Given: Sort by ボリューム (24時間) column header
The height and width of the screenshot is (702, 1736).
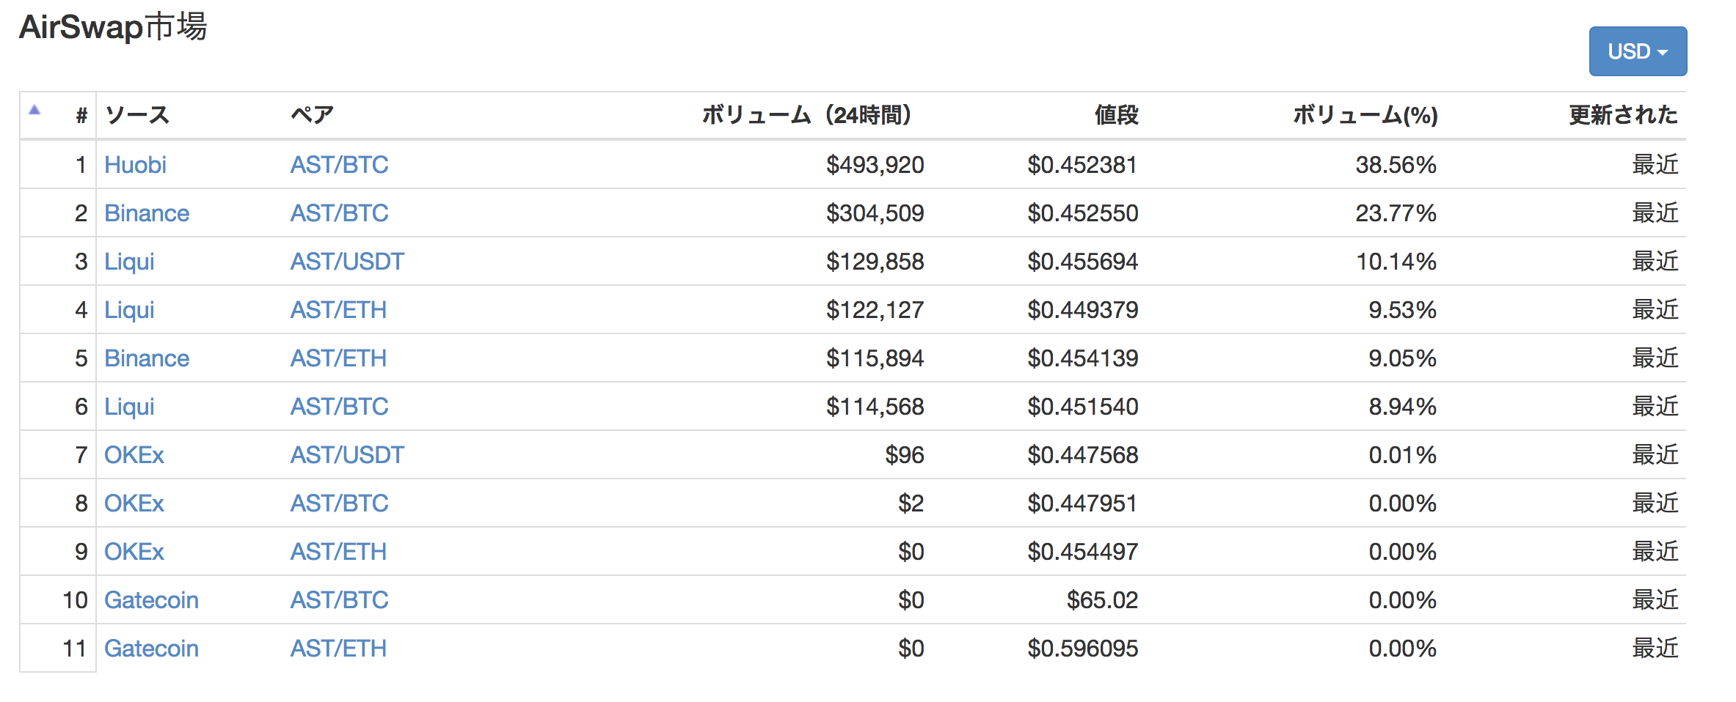Looking at the screenshot, I should (806, 115).
